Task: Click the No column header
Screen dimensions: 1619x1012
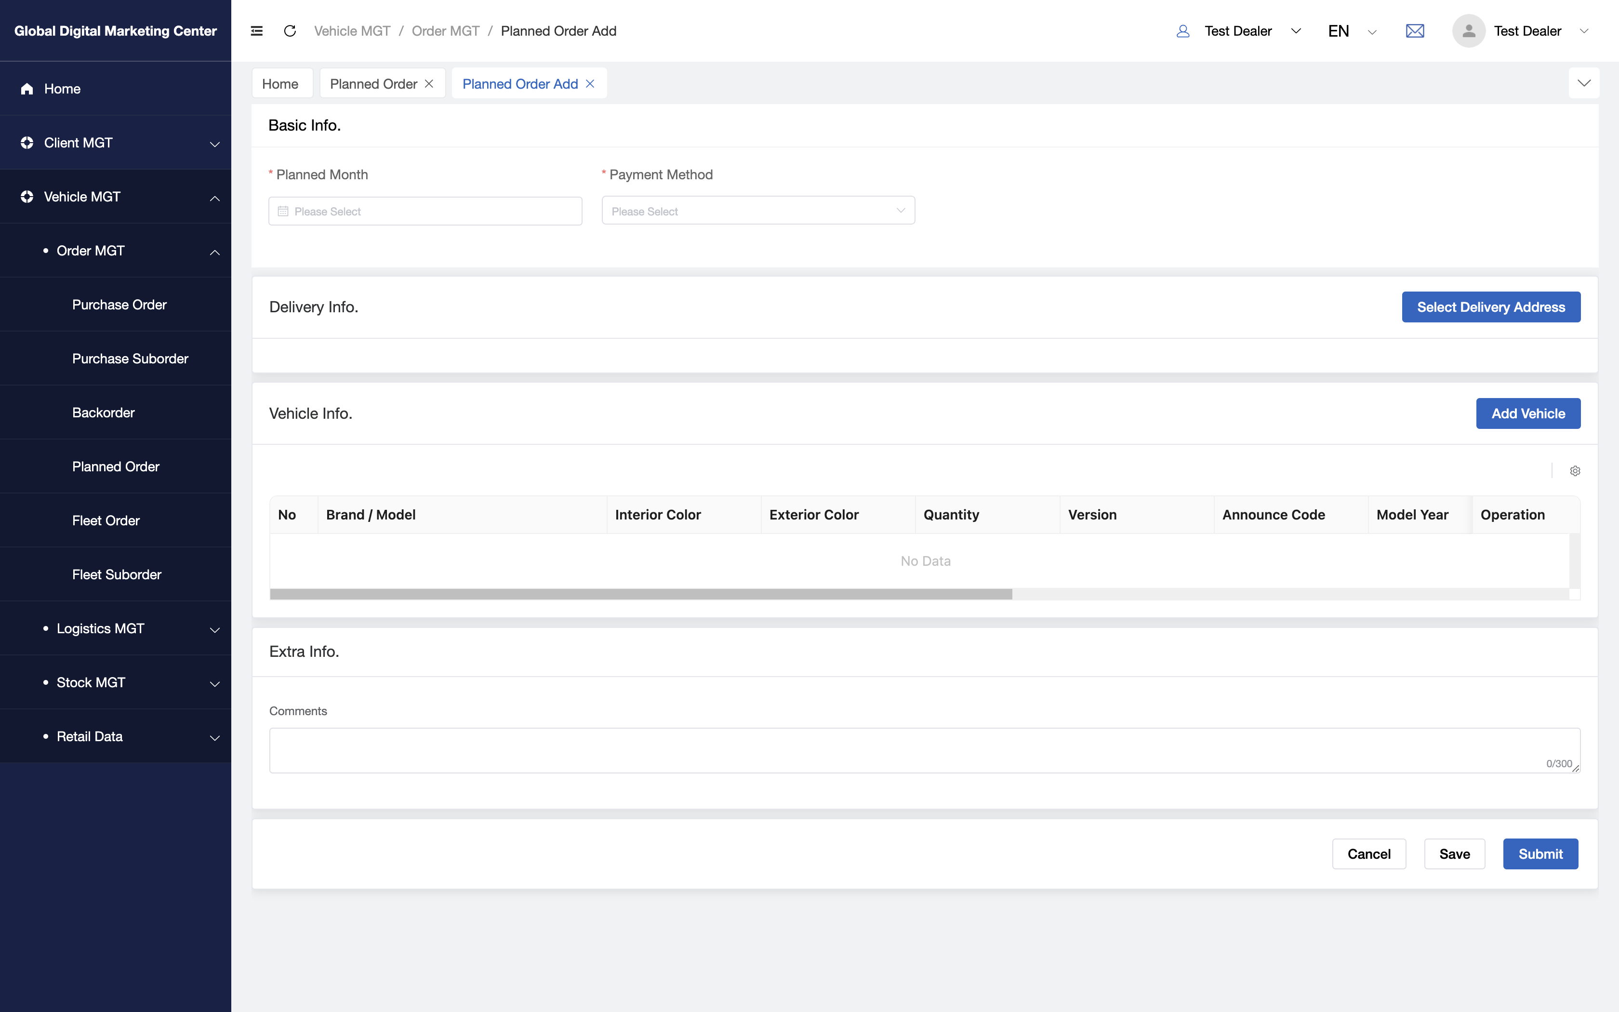Action: [294, 515]
